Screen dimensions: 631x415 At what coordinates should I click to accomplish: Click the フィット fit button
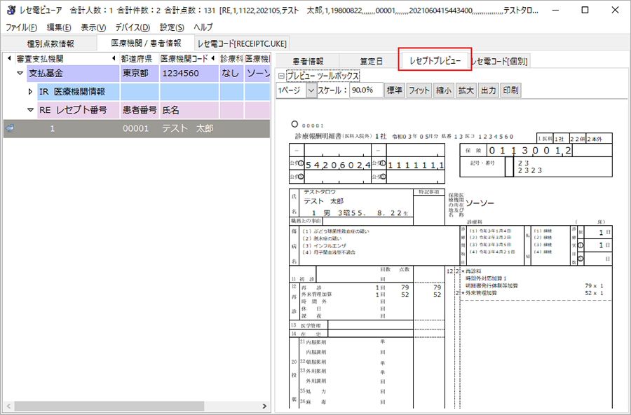[419, 90]
